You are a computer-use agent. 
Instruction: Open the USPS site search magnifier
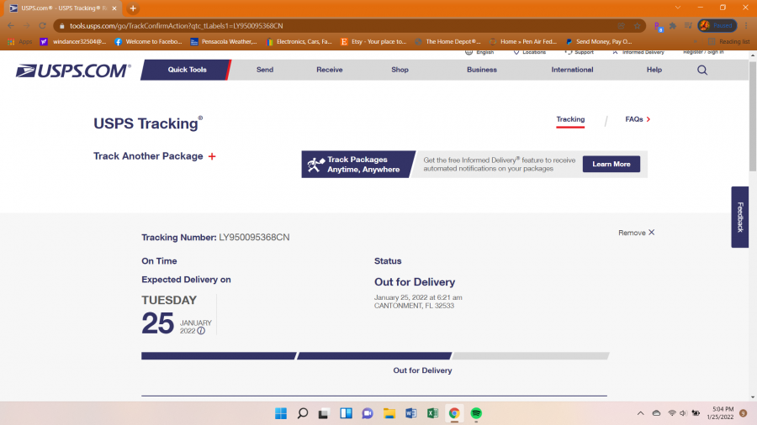point(702,71)
